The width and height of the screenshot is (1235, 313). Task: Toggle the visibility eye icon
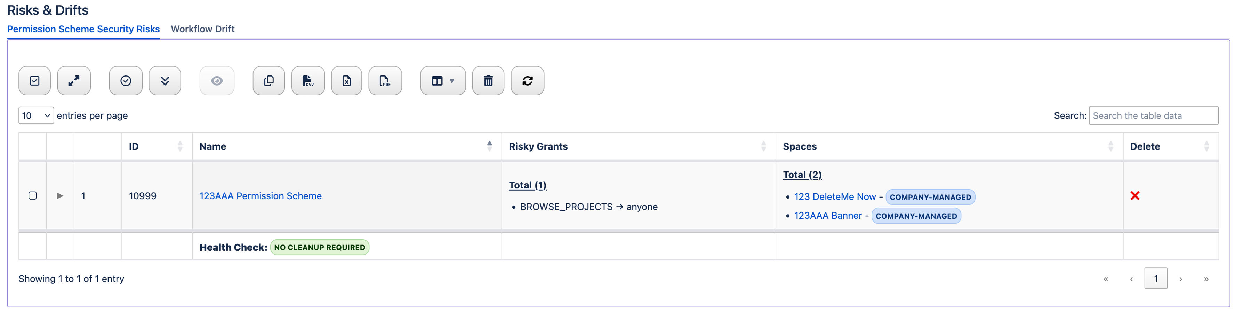coord(217,81)
